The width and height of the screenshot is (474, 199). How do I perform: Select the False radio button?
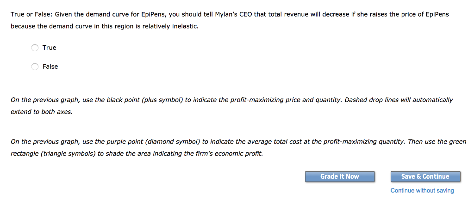tap(35, 66)
